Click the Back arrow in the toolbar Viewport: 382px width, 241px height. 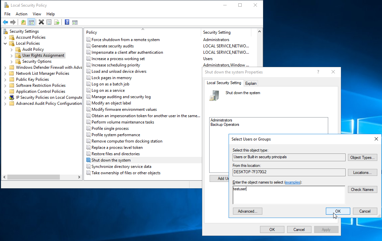pyautogui.click(x=5, y=22)
